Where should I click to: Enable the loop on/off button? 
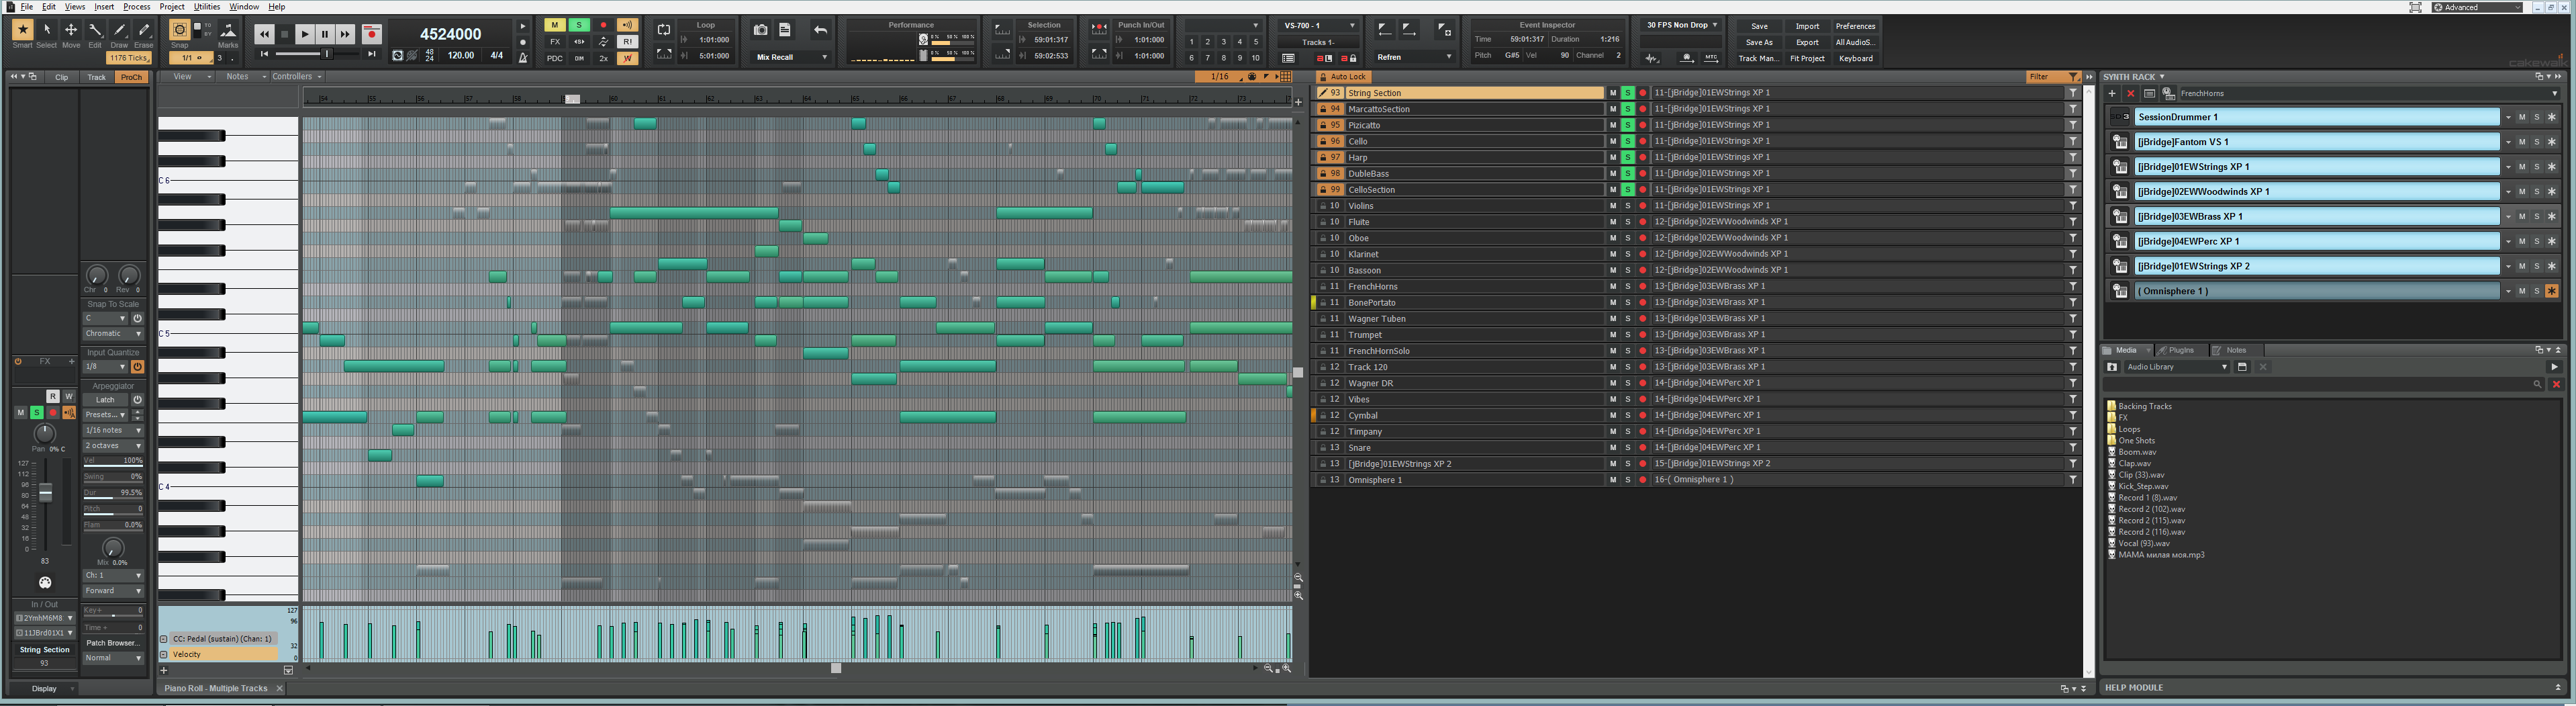663,30
